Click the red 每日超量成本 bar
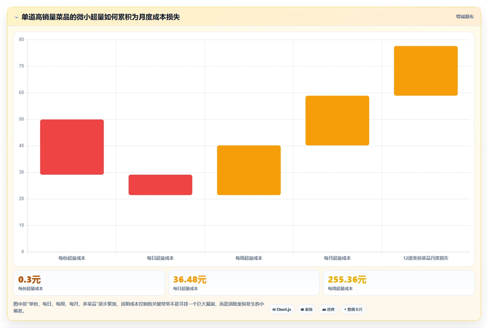The height and width of the screenshot is (328, 488). (x=160, y=185)
